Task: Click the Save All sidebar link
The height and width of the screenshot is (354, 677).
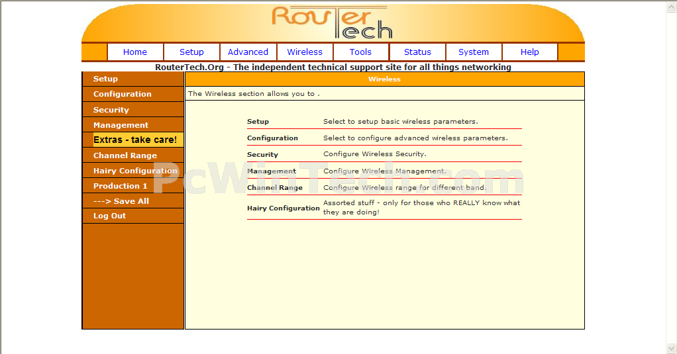Action: pyautogui.click(x=133, y=201)
